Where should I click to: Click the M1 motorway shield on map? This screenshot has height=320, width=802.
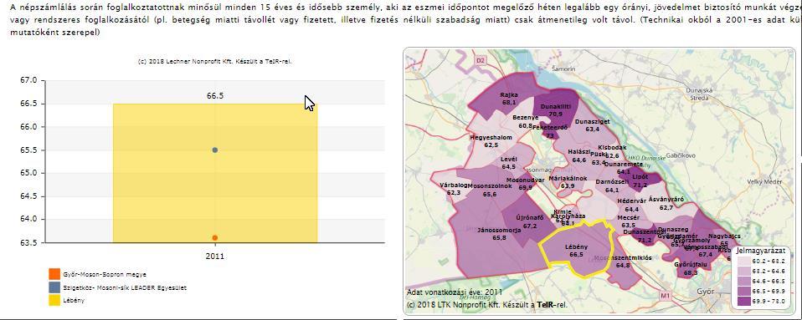[665, 295]
